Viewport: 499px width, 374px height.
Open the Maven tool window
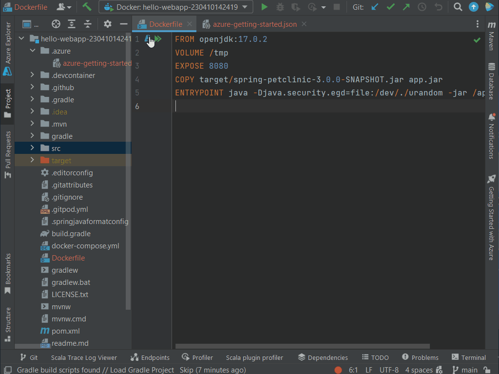492,36
